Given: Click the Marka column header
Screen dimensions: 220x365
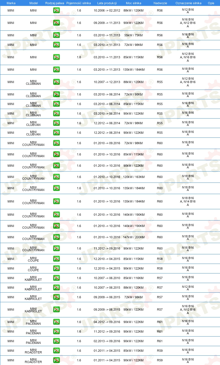Looking at the screenshot, I should [11, 3].
